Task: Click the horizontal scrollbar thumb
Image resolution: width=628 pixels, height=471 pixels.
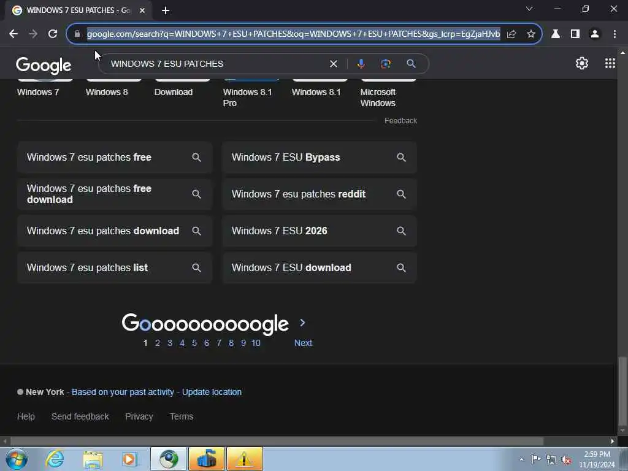Action: (x=277, y=441)
